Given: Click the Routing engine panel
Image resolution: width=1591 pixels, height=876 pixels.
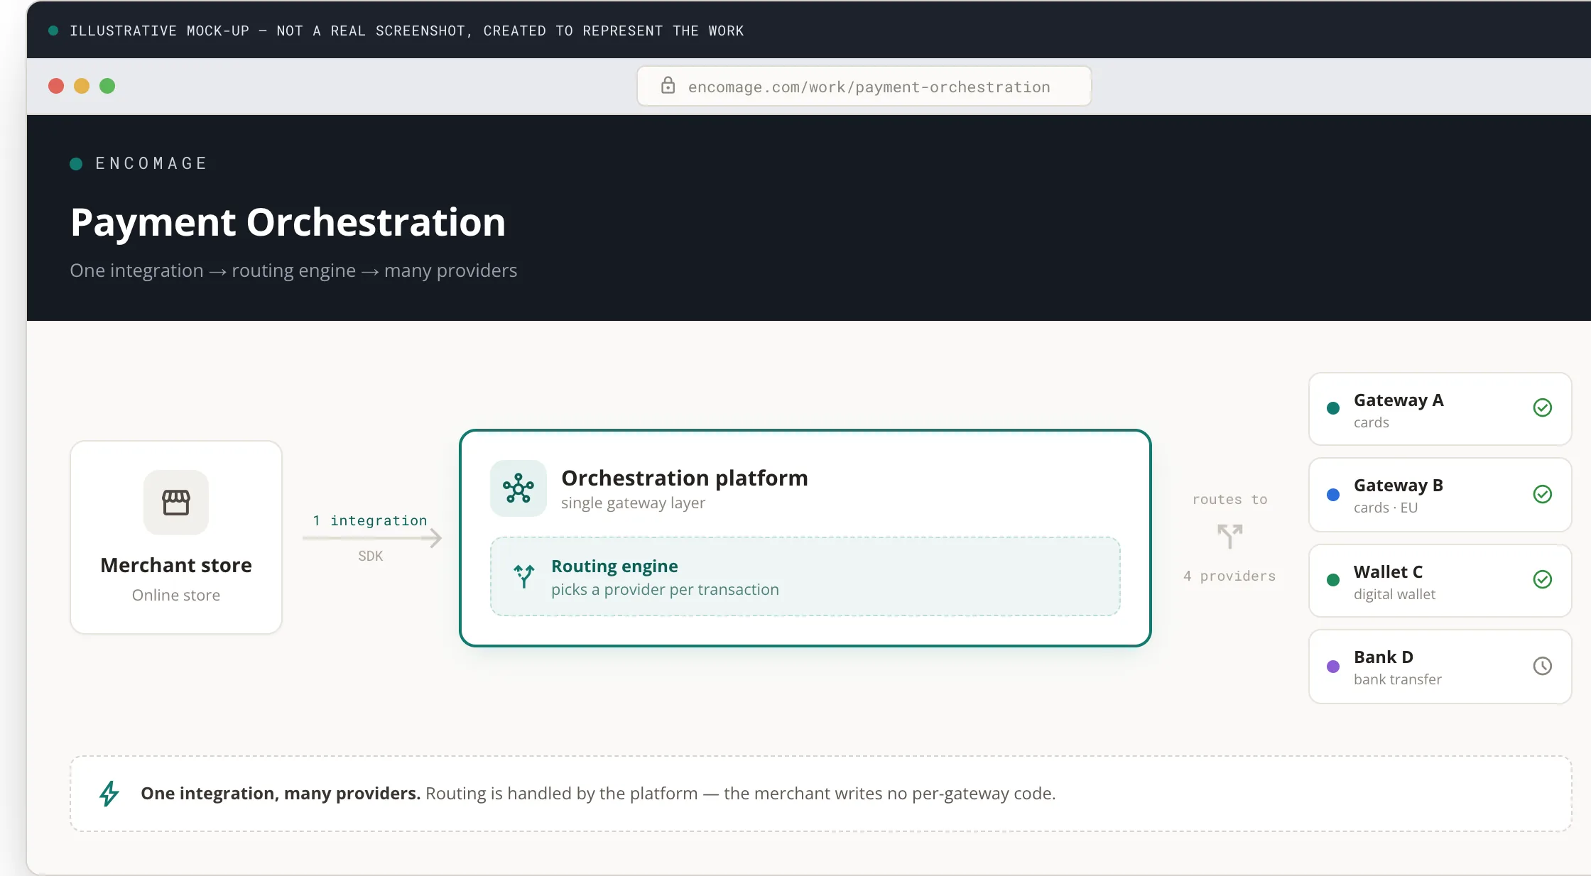Looking at the screenshot, I should (x=805, y=576).
